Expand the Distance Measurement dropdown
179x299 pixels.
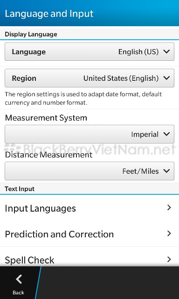coord(89,171)
